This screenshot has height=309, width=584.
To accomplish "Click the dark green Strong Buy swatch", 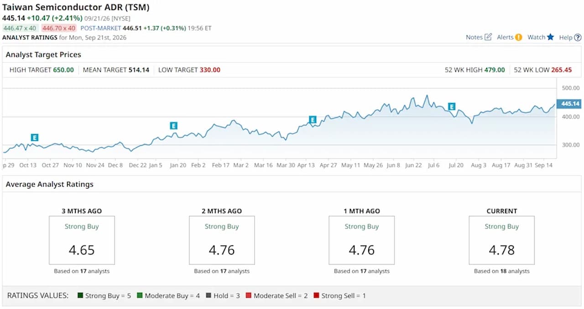I will [81, 296].
